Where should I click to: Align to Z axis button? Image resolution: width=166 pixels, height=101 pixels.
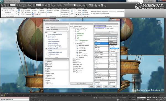81,14
